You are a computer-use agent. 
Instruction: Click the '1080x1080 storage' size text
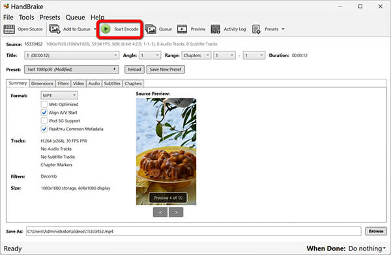[59, 188]
